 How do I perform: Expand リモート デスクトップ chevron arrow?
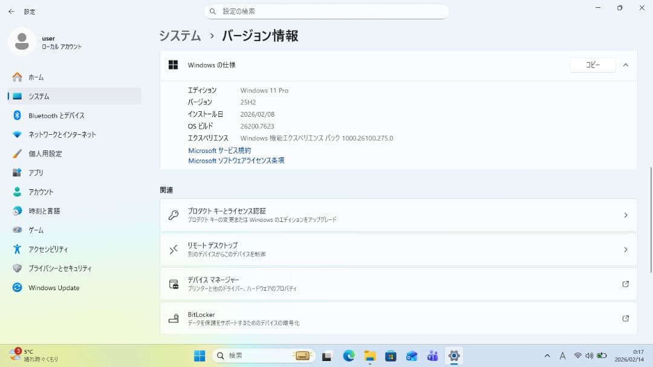click(625, 250)
